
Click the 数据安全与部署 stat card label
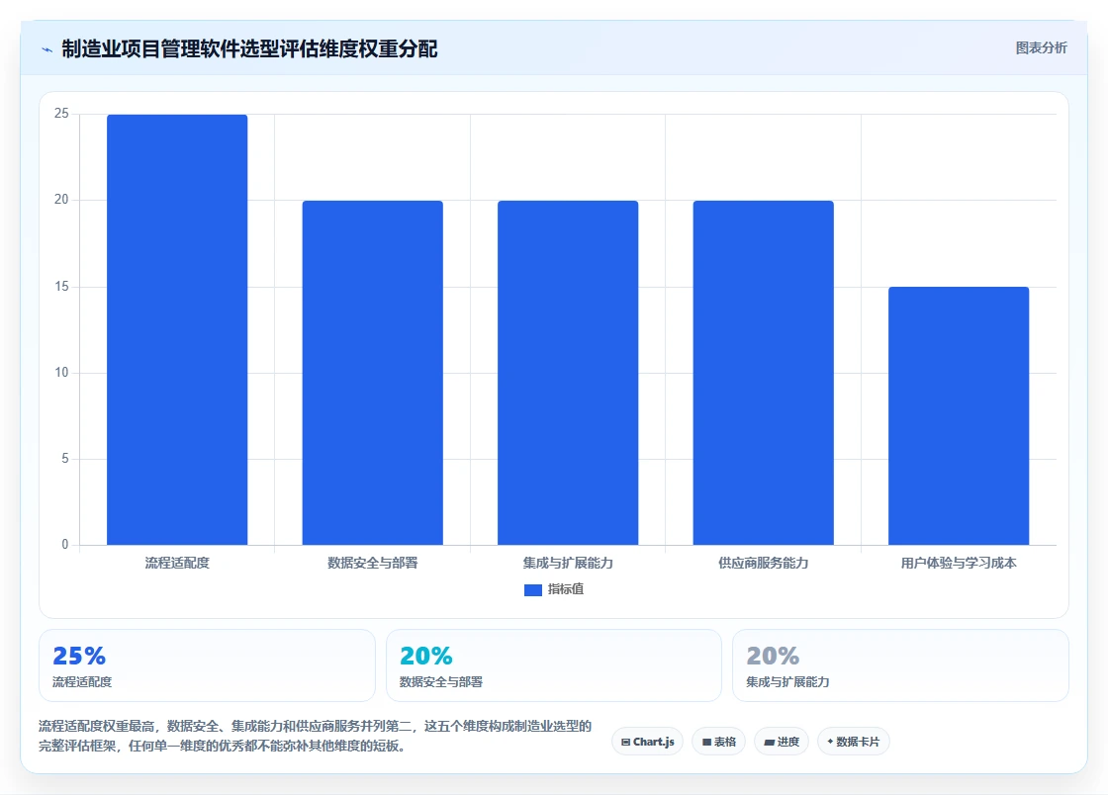point(441,682)
